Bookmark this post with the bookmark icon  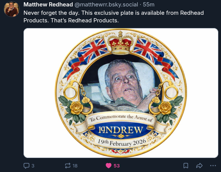[x=186, y=166]
